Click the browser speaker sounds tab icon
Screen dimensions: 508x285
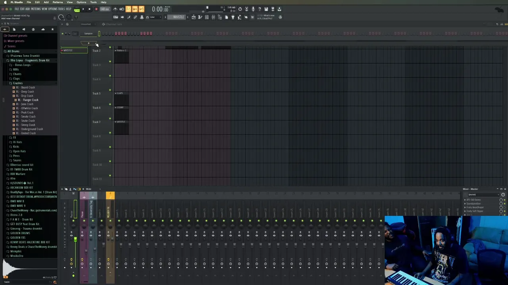click(23, 29)
